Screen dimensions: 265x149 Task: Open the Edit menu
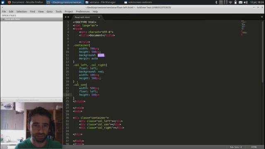click(x=11, y=12)
